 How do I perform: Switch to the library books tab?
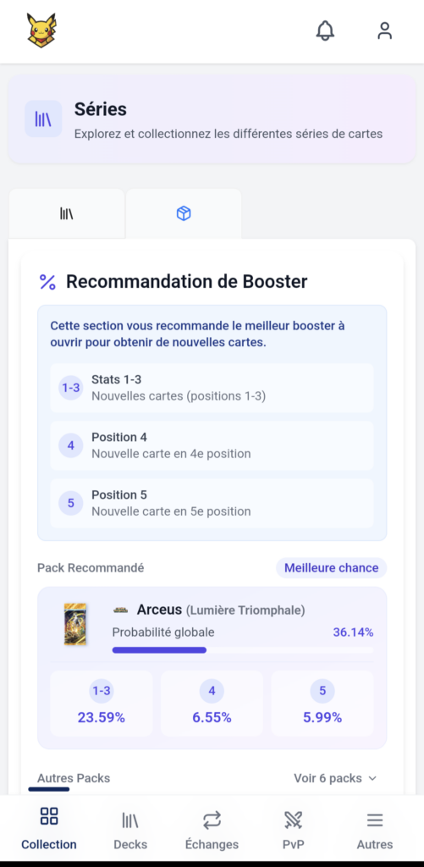pos(66,213)
